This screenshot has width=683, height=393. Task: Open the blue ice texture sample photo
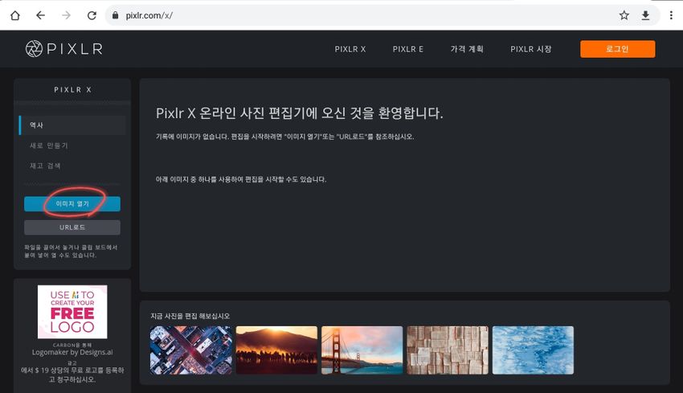533,350
